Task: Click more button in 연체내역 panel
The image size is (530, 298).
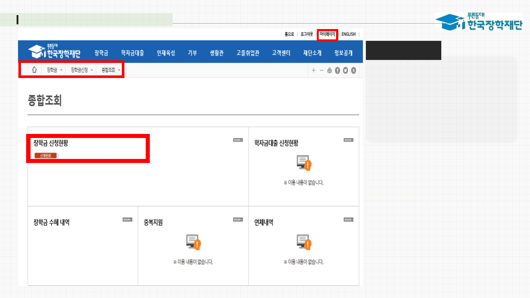Action: click(x=348, y=220)
